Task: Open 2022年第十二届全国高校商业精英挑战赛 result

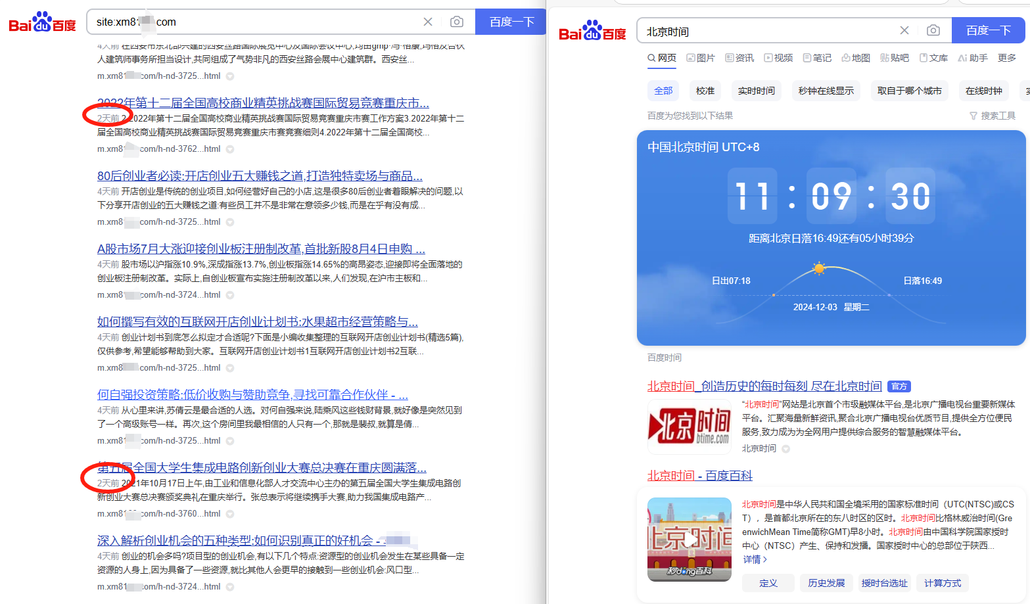Action: click(263, 103)
